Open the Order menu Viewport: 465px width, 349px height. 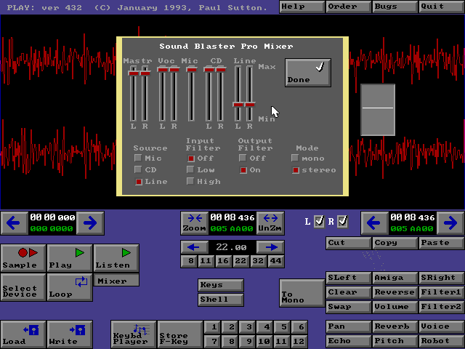(x=348, y=7)
